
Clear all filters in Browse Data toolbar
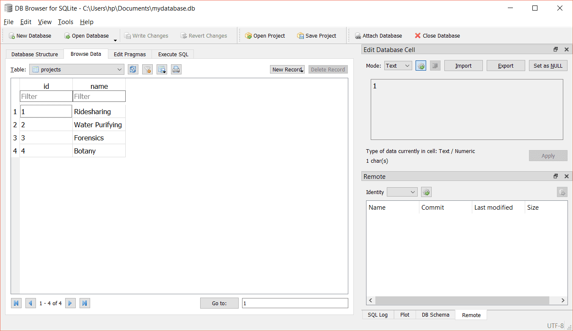coord(147,69)
